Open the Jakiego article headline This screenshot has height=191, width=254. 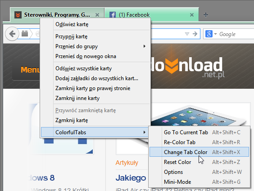(131, 178)
